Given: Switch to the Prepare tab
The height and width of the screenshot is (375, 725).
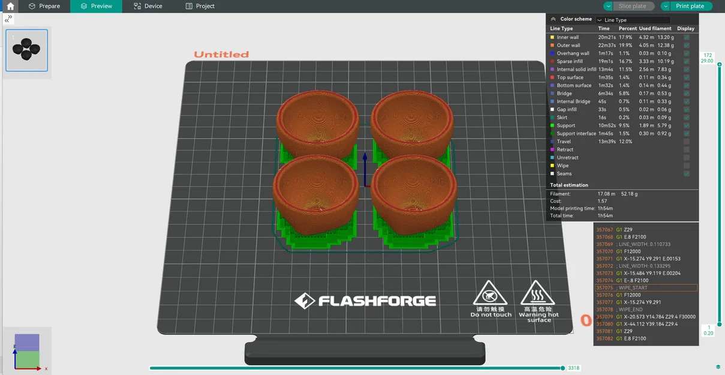Looking at the screenshot, I should (x=44, y=6).
